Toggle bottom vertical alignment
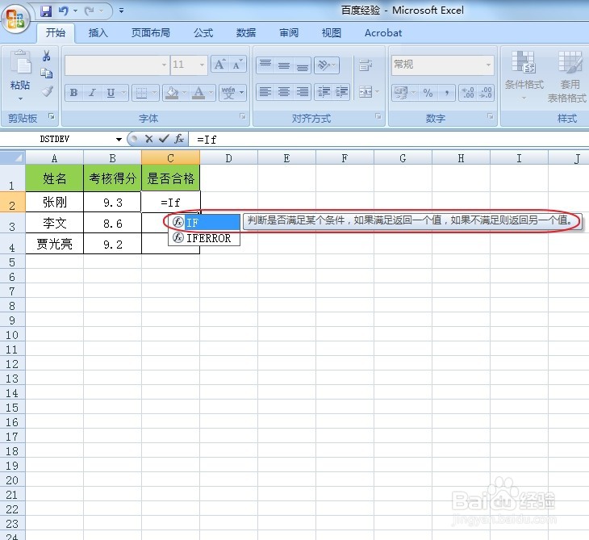Viewport: 589px width, 540px height. coord(303,65)
